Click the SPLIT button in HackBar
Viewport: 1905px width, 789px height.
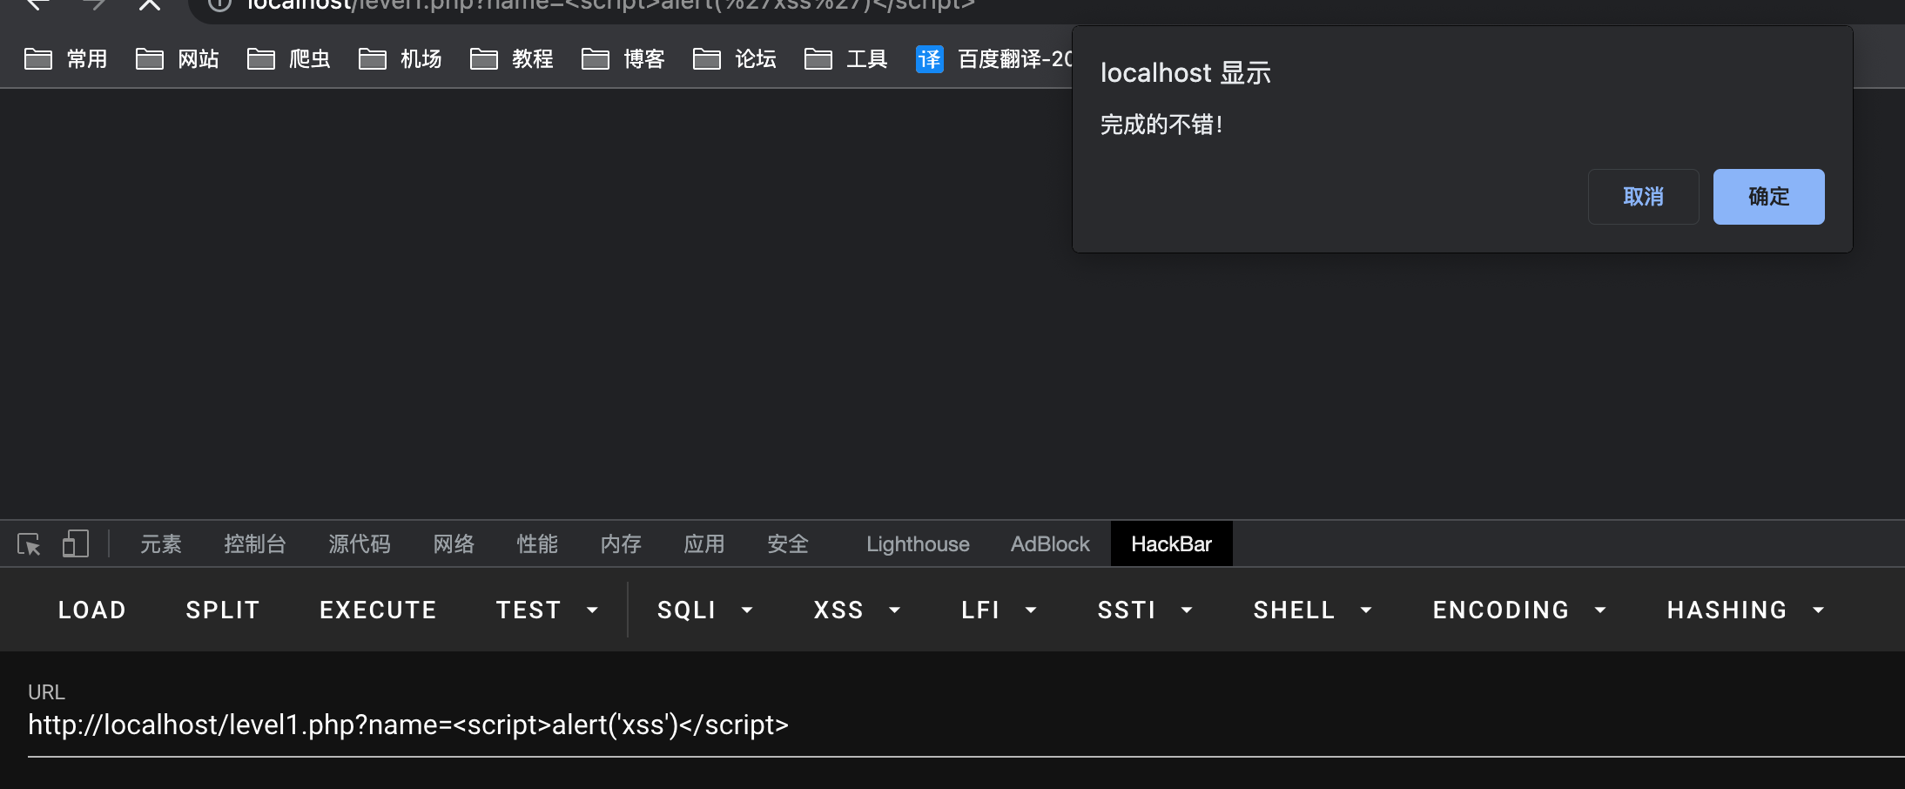223,610
